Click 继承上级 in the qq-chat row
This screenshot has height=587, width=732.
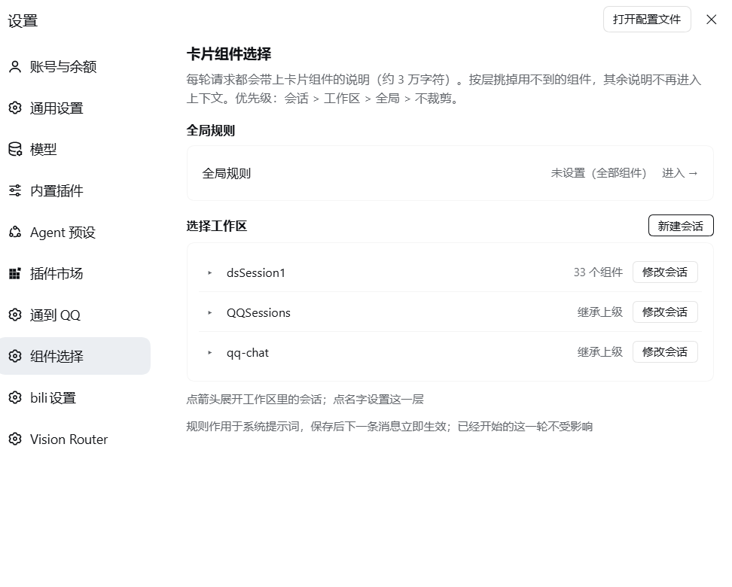pyautogui.click(x=600, y=352)
